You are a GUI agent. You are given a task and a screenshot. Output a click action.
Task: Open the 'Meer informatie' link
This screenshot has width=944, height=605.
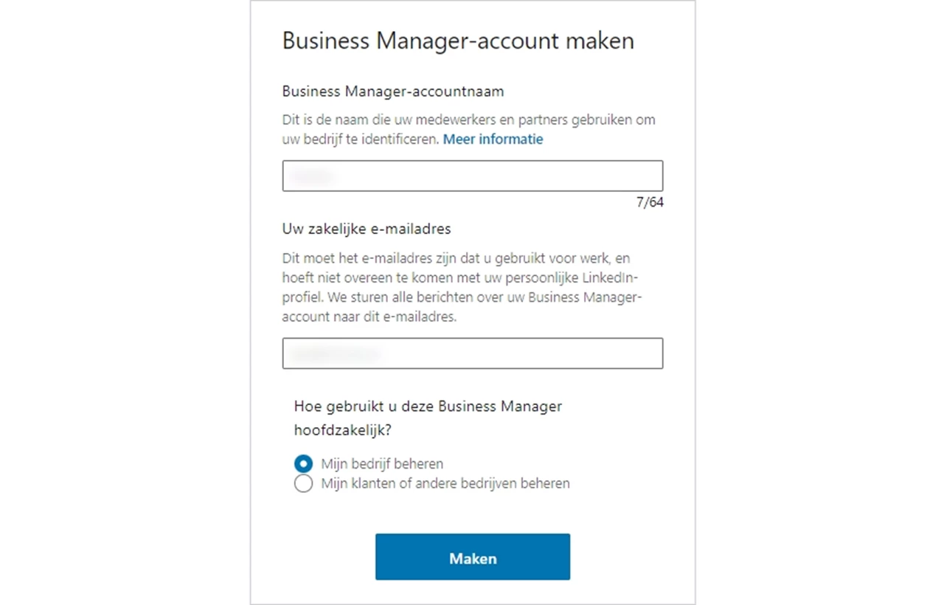point(493,139)
